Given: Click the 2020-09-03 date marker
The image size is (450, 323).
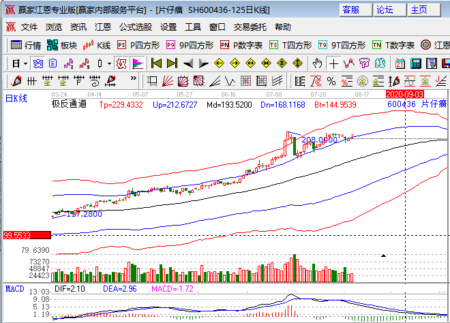Looking at the screenshot, I should [404, 94].
